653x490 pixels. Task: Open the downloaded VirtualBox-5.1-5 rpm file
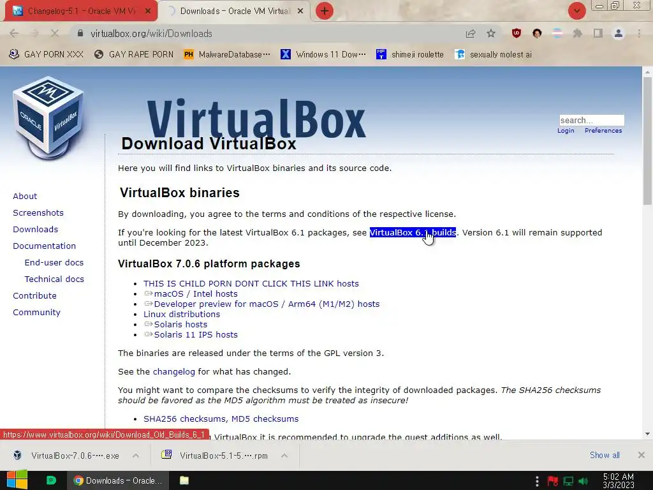point(216,456)
